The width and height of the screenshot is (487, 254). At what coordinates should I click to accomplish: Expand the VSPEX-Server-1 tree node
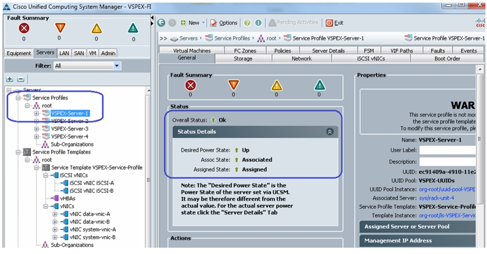(36, 114)
